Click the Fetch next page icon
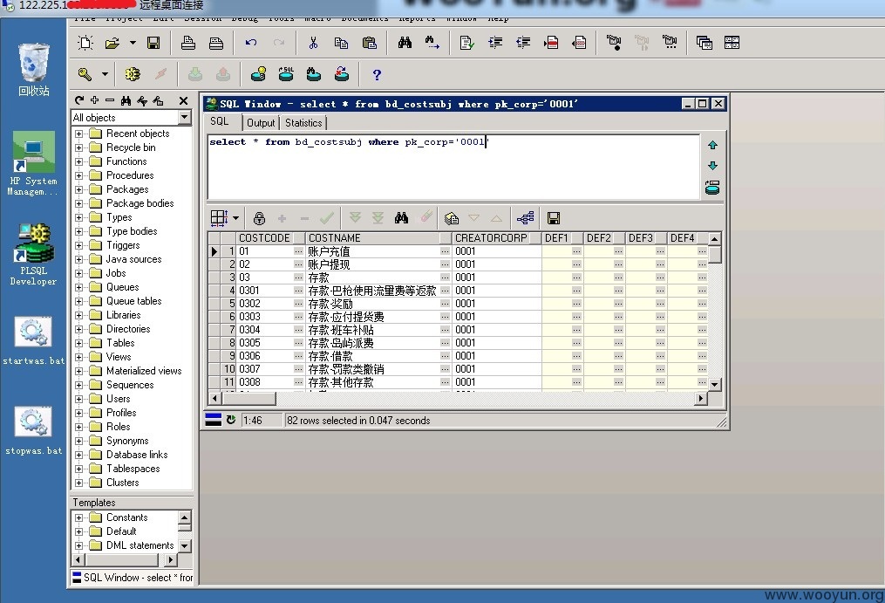 [355, 218]
